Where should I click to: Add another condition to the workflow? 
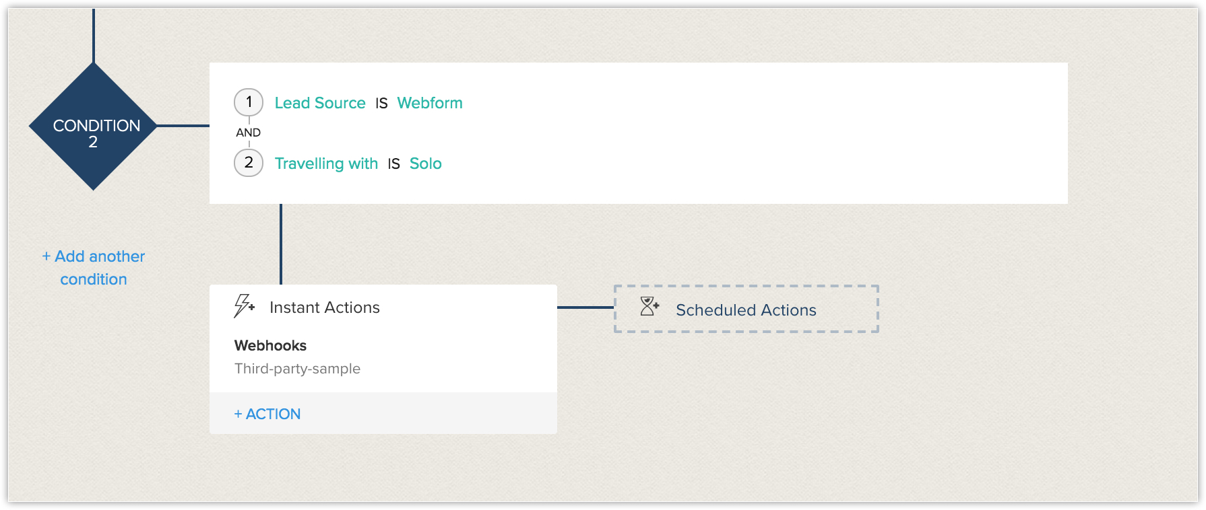coord(94,268)
